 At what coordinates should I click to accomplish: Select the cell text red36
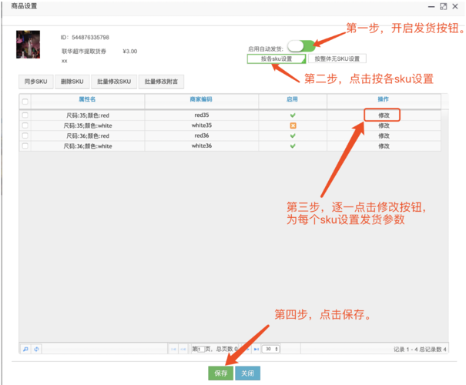[x=202, y=136]
